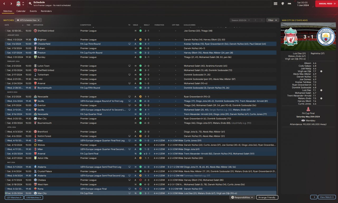Switch to the Events tab
This screenshot has height=203, width=338.
tap(33, 11)
